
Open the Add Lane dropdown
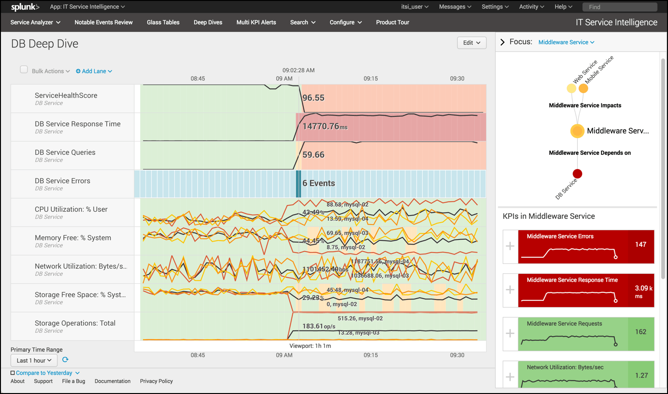tap(94, 71)
